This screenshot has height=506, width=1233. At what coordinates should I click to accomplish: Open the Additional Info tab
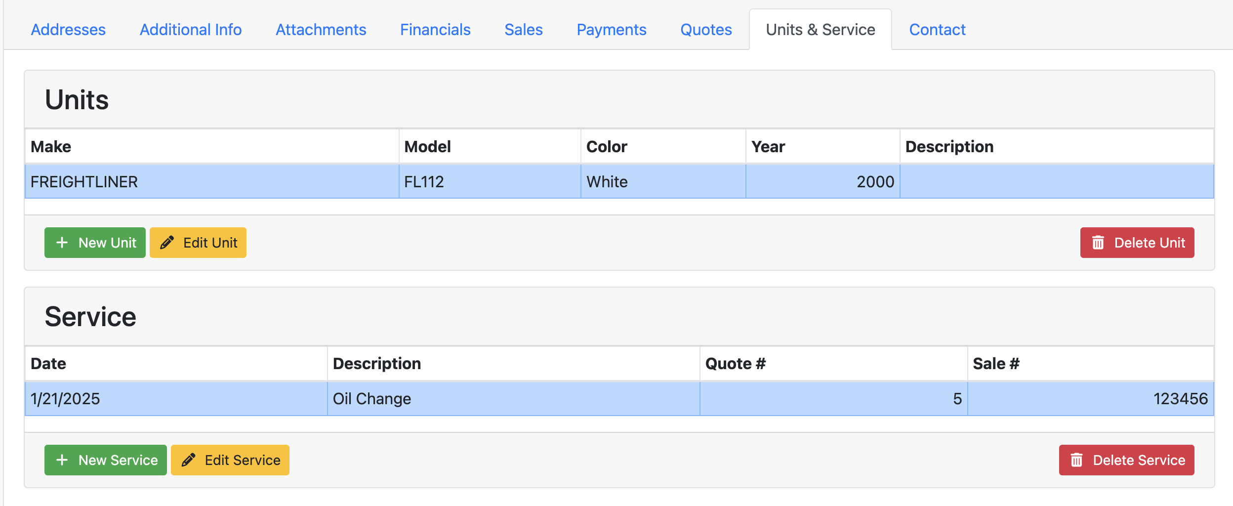click(x=191, y=30)
